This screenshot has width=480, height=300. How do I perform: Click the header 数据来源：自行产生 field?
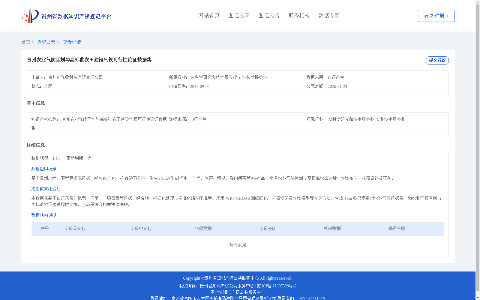[x=325, y=77]
